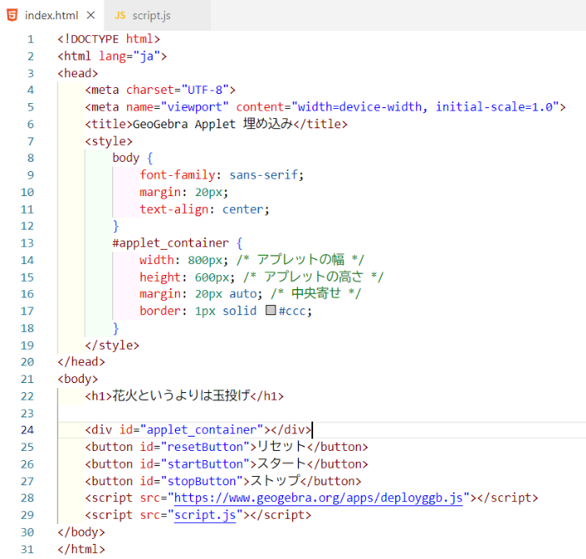This screenshot has height=559, width=586.
Task: Click the opening <head> tag
Action: point(78,73)
